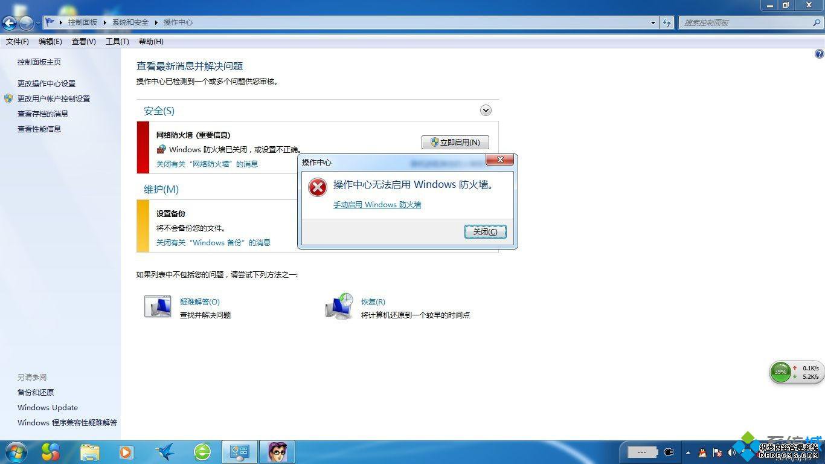Open Windows Explorer folder icon on taskbar
Screen dimensions: 825x464
90,452
